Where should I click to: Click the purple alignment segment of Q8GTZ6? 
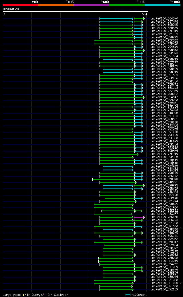(139, 217)
